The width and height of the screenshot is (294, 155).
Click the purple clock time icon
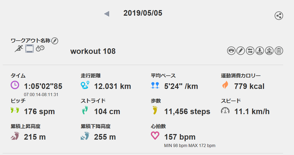(x=15, y=85)
